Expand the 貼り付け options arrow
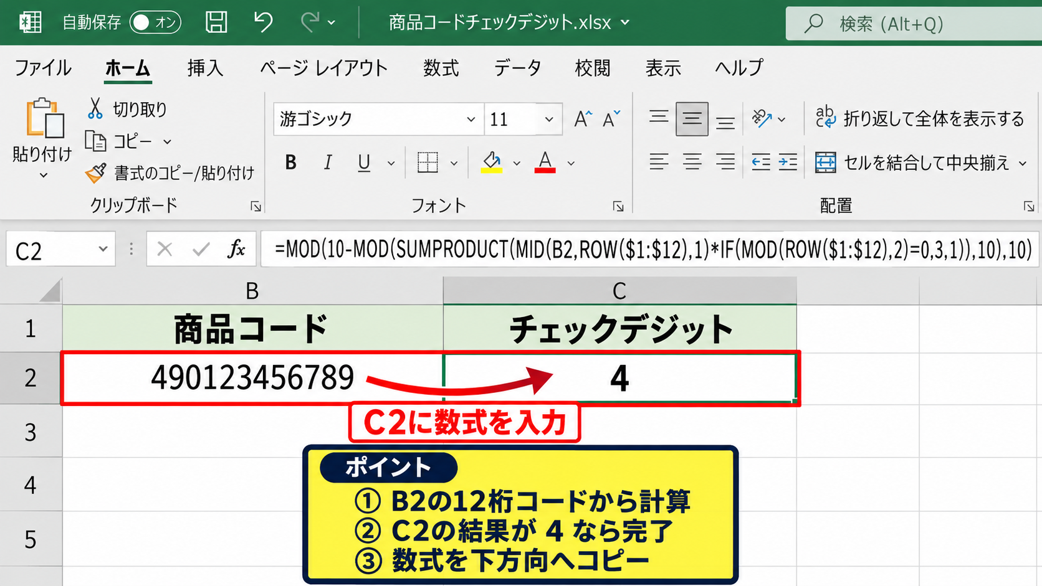 [x=43, y=175]
